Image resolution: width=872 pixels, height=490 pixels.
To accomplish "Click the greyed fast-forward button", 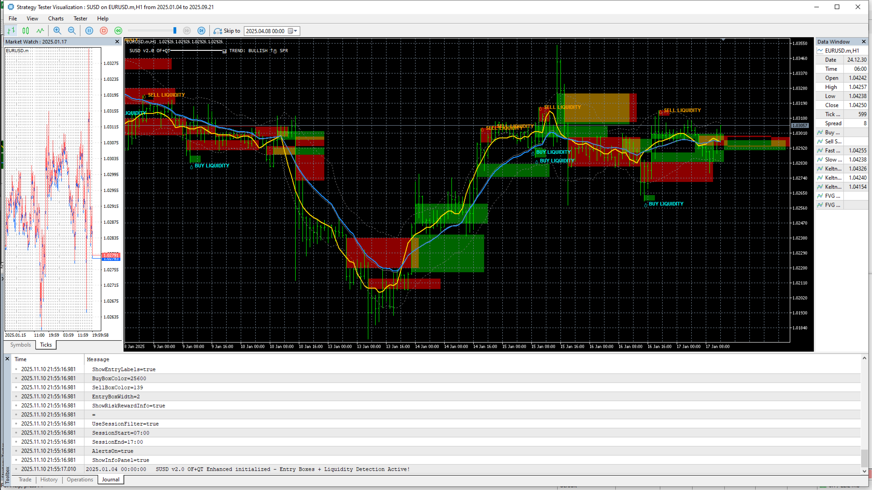I will (x=187, y=31).
